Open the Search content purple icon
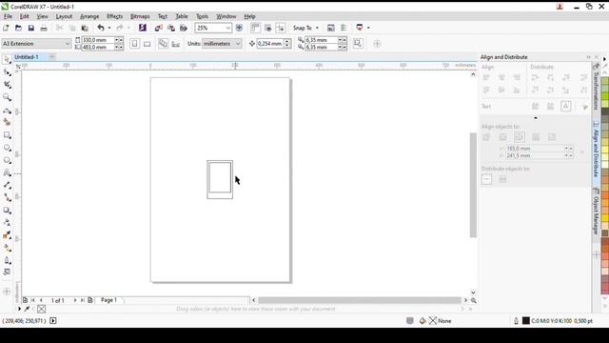The image size is (609, 343). click(x=143, y=28)
